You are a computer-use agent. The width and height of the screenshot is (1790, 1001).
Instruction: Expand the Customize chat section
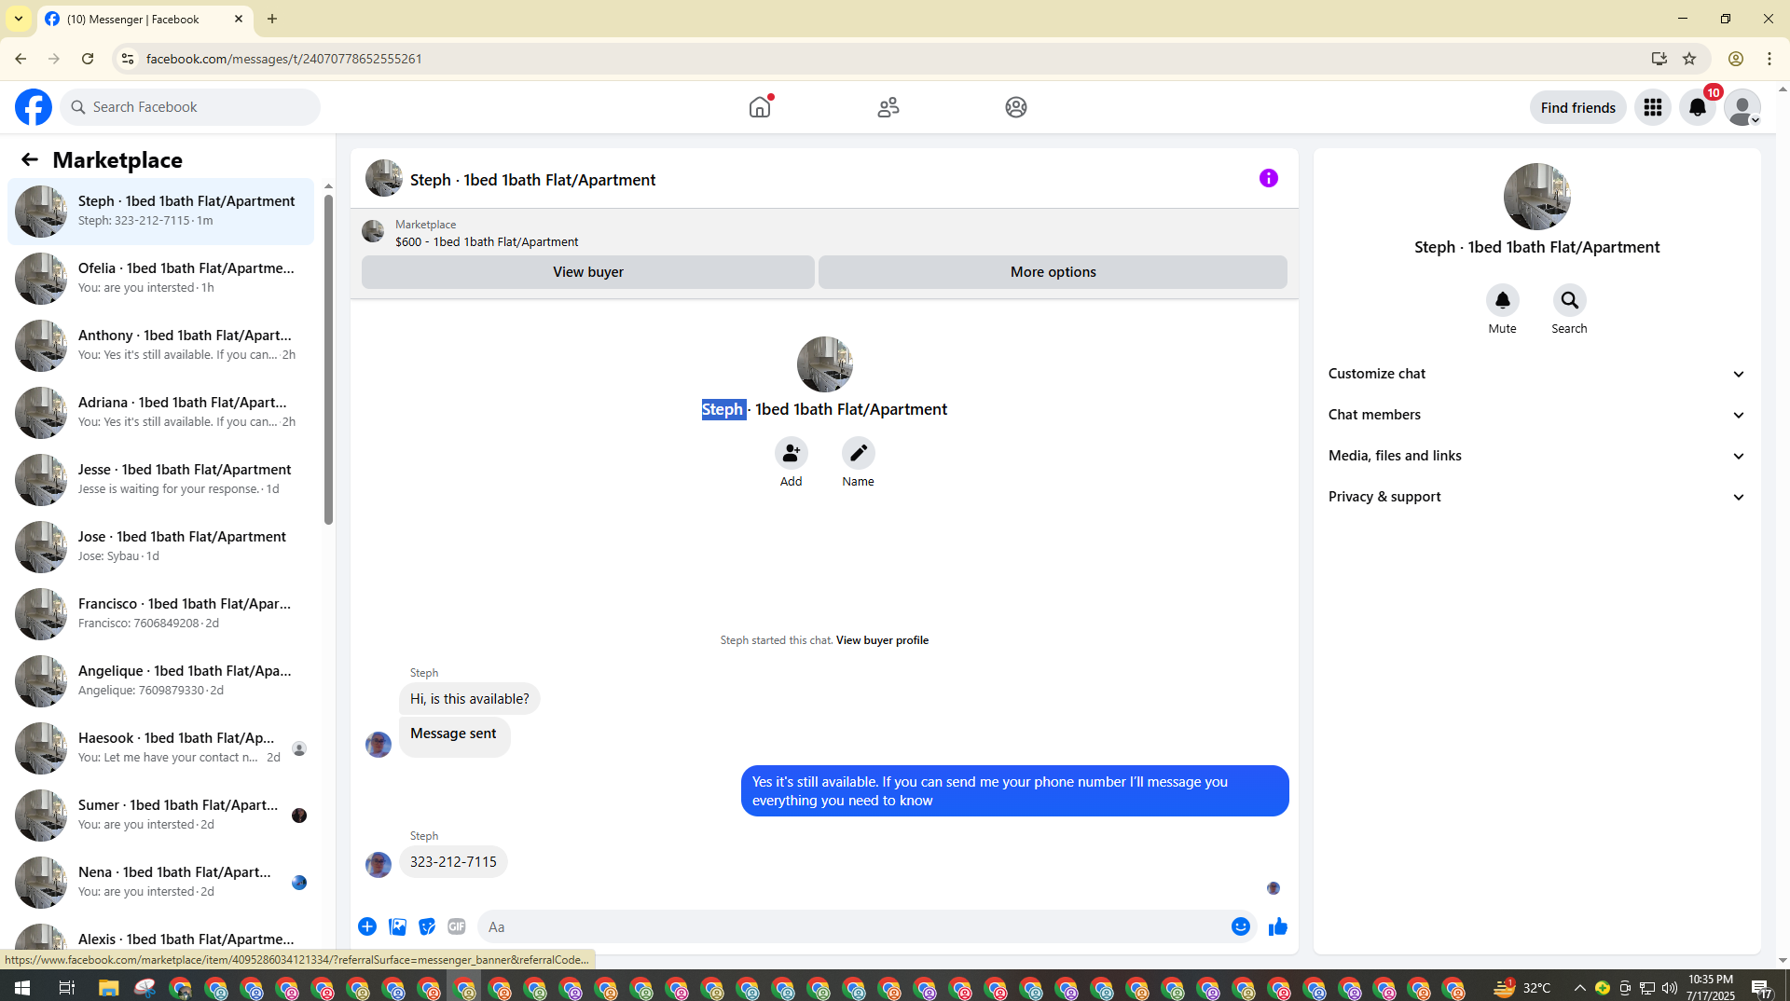[x=1536, y=374]
